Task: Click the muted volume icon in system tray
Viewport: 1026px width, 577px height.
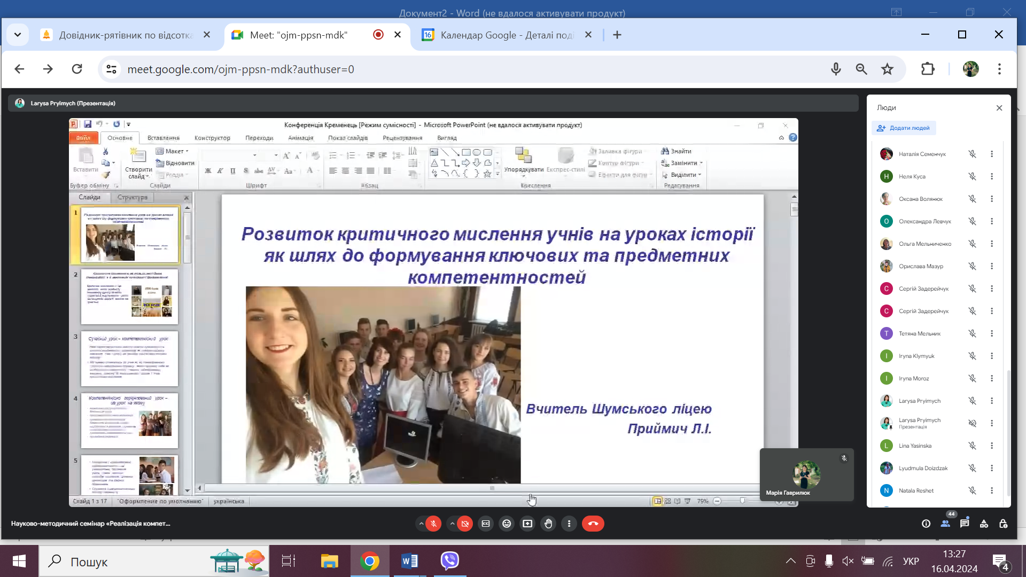Action: pos(848,561)
